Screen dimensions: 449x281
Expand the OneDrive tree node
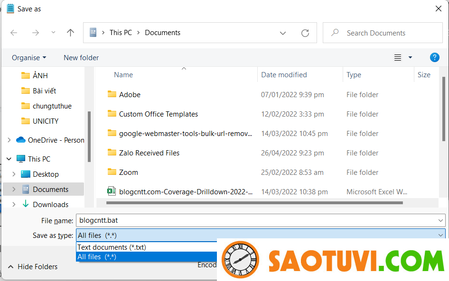click(9, 140)
